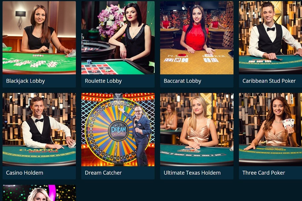Open the Caribbean Stud Poker dealer image
Screen dimensions: 302x201
pyautogui.click(x=270, y=38)
